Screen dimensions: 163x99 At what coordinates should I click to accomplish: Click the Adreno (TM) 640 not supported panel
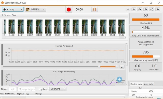[146, 43]
